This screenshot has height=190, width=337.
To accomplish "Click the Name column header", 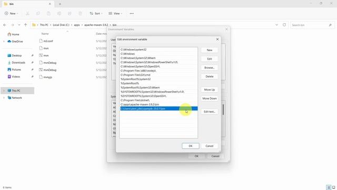I will tap(45, 34).
